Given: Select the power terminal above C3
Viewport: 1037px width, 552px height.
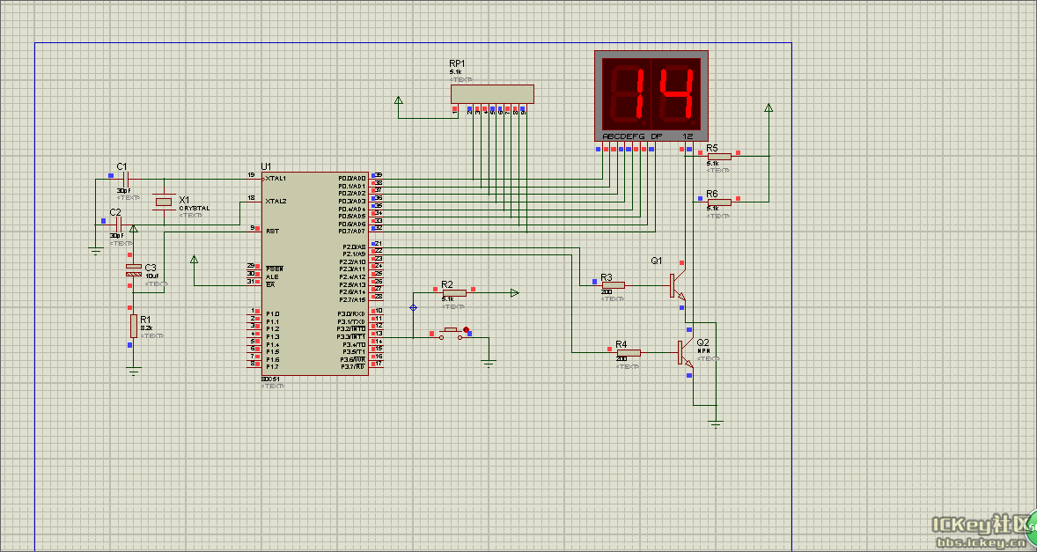Looking at the screenshot, I should pyautogui.click(x=134, y=229).
